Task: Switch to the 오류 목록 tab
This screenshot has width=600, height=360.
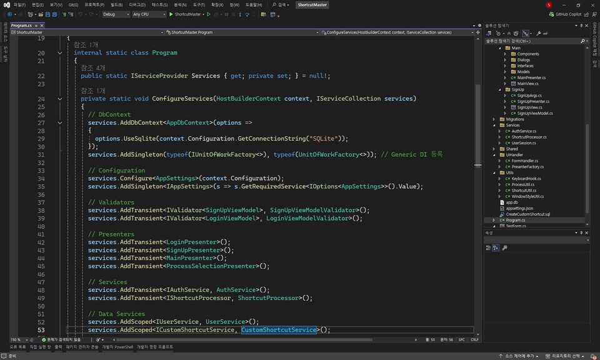Action: click(x=17, y=347)
